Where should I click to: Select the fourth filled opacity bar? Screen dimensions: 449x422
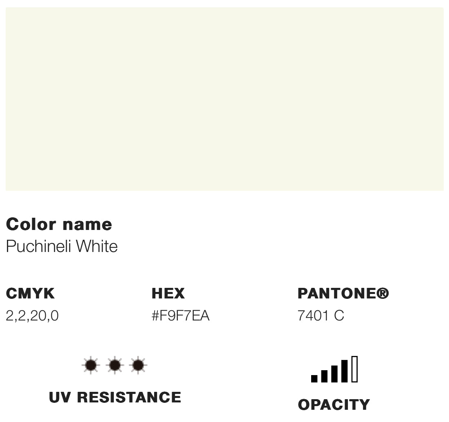pos(345,371)
